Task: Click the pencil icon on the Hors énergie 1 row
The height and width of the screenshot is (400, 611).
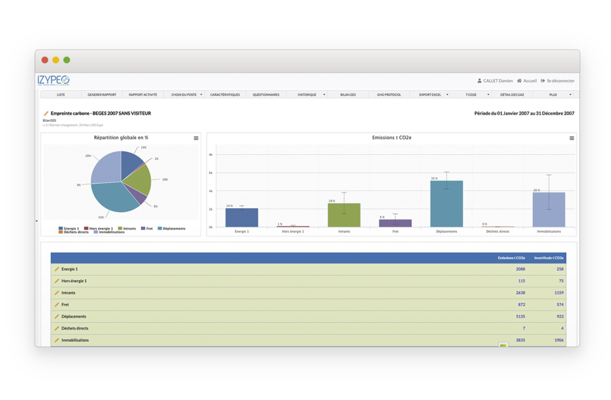Action: tap(57, 281)
